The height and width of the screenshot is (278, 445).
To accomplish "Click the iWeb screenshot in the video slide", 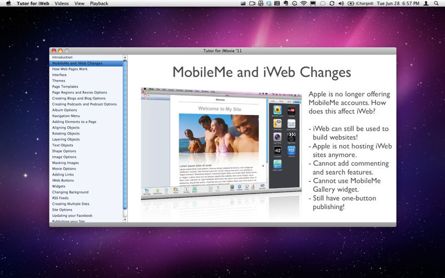I will pos(221,143).
